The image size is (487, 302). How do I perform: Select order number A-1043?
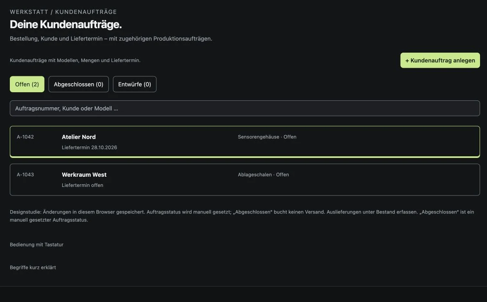click(25, 175)
